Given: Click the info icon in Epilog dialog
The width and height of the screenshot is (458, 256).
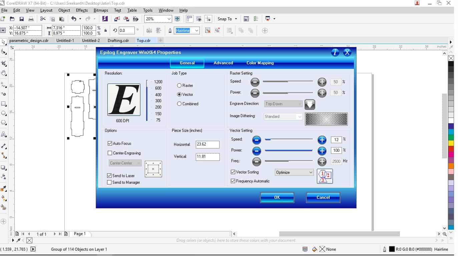Looking at the screenshot, I should (x=335, y=52).
